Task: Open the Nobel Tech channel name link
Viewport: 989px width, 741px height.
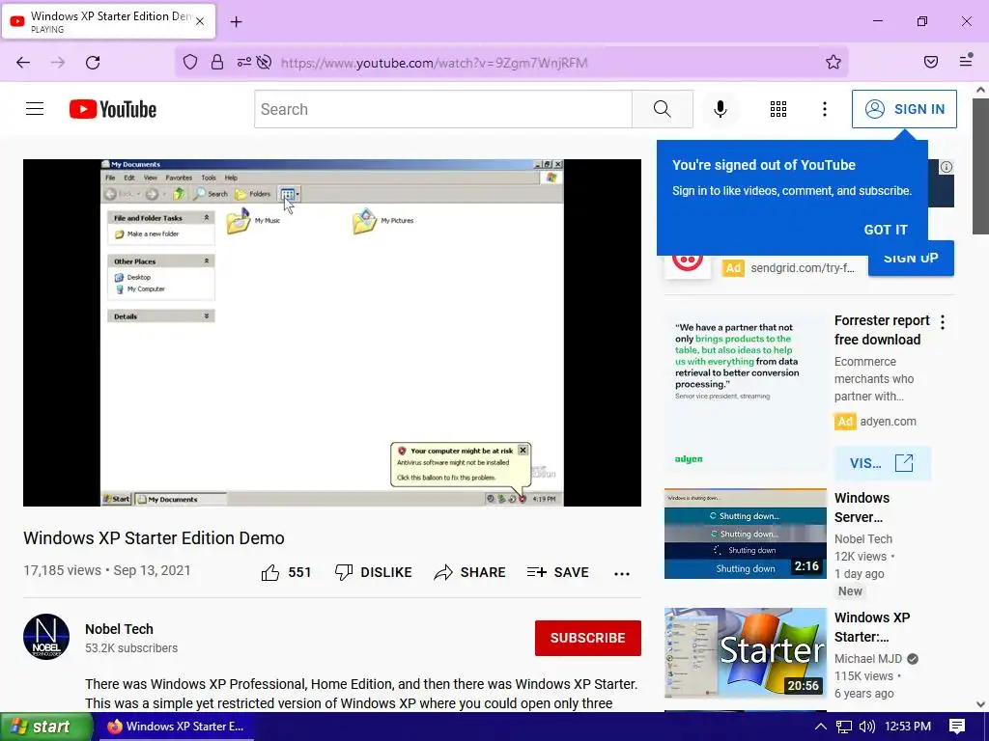Action: click(x=119, y=629)
